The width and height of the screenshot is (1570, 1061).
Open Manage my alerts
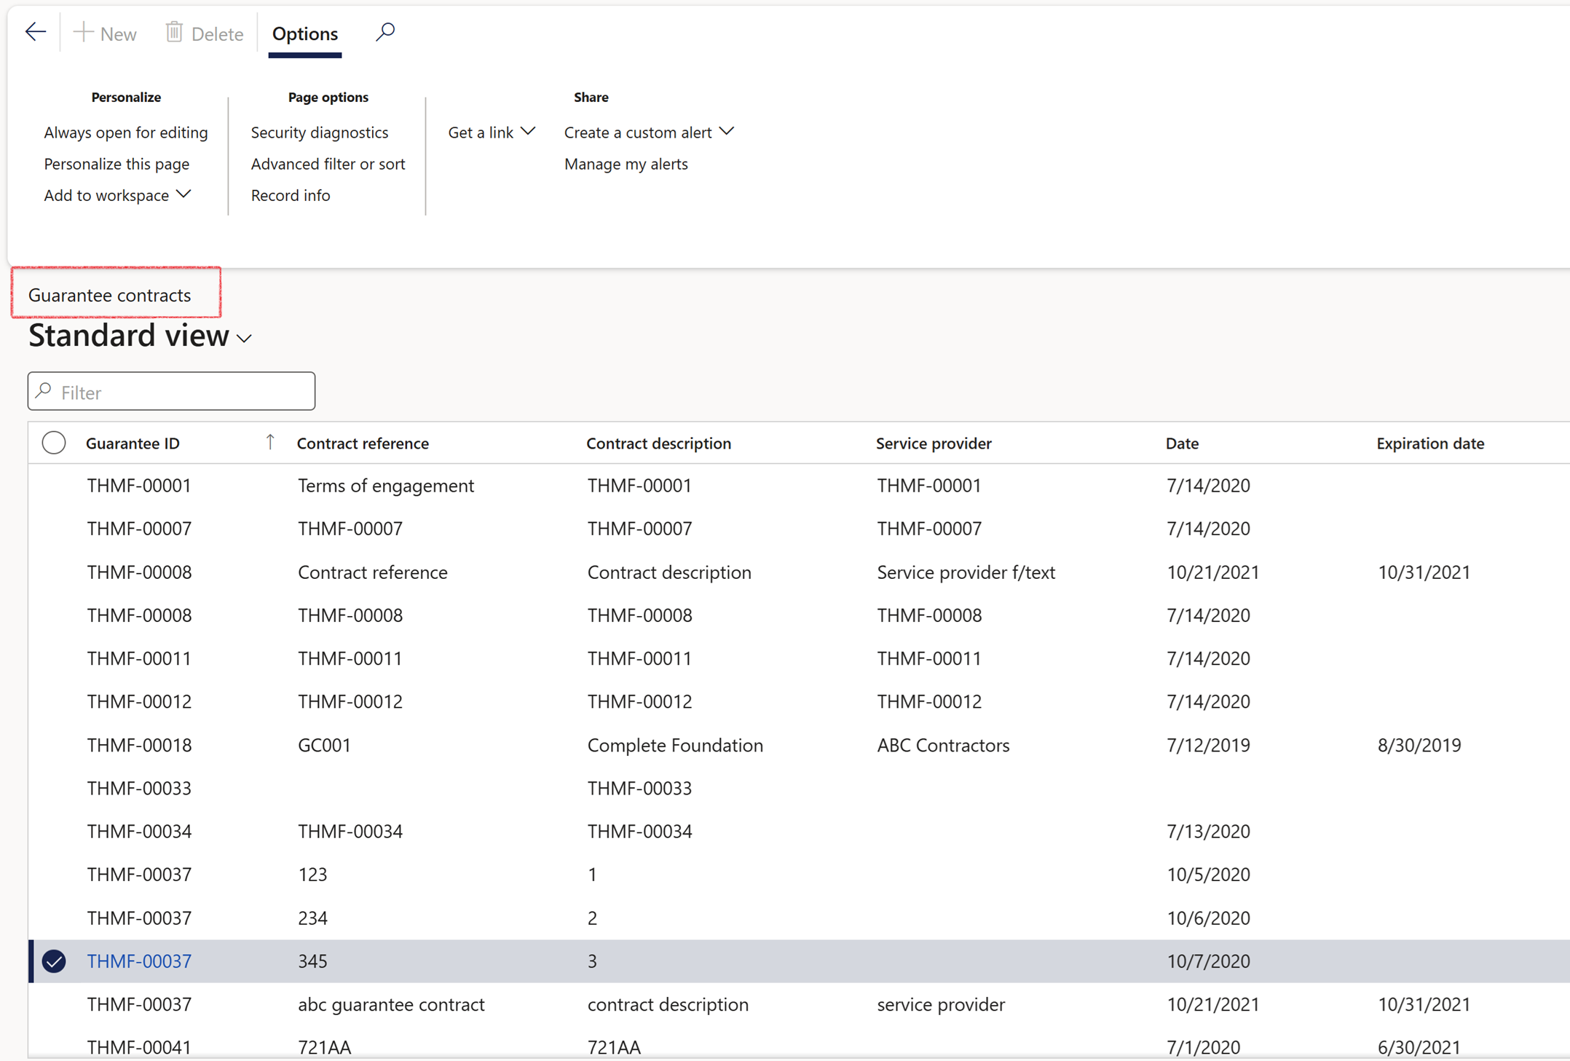tap(626, 164)
